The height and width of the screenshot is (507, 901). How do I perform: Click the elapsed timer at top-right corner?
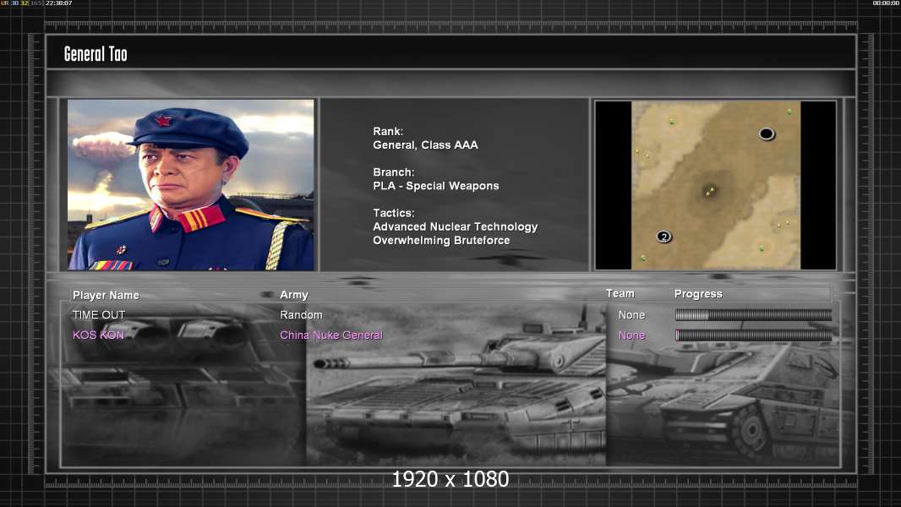pyautogui.click(x=886, y=3)
